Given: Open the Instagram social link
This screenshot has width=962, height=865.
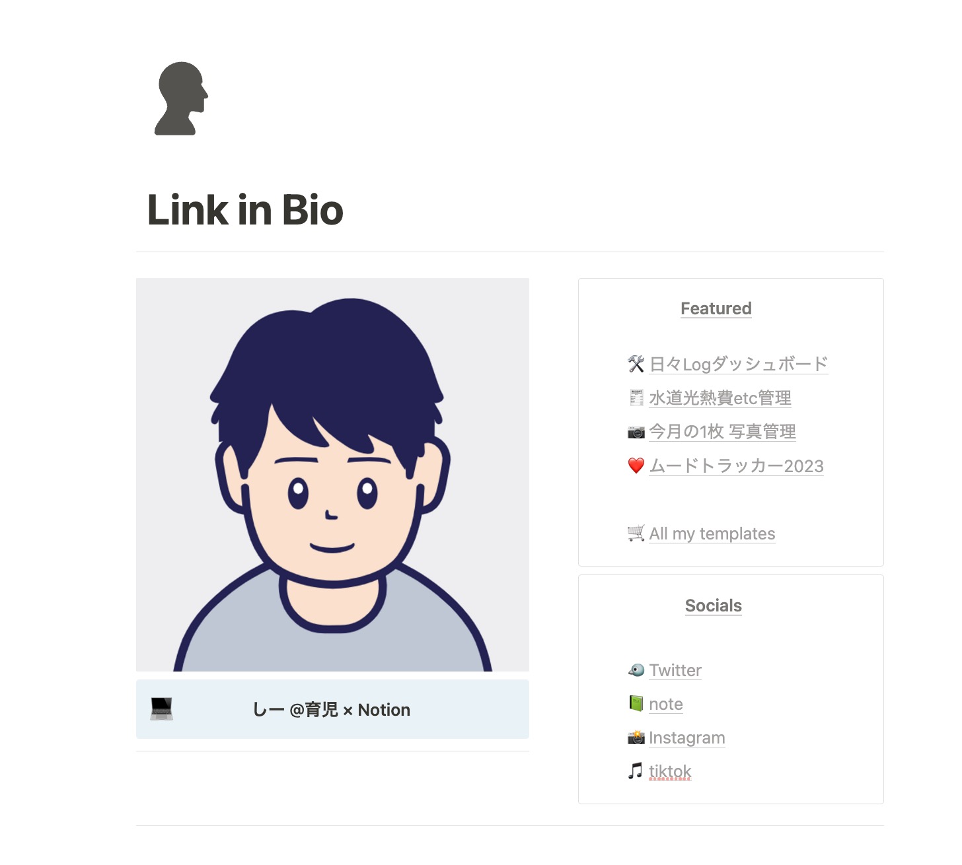Looking at the screenshot, I should click(687, 738).
